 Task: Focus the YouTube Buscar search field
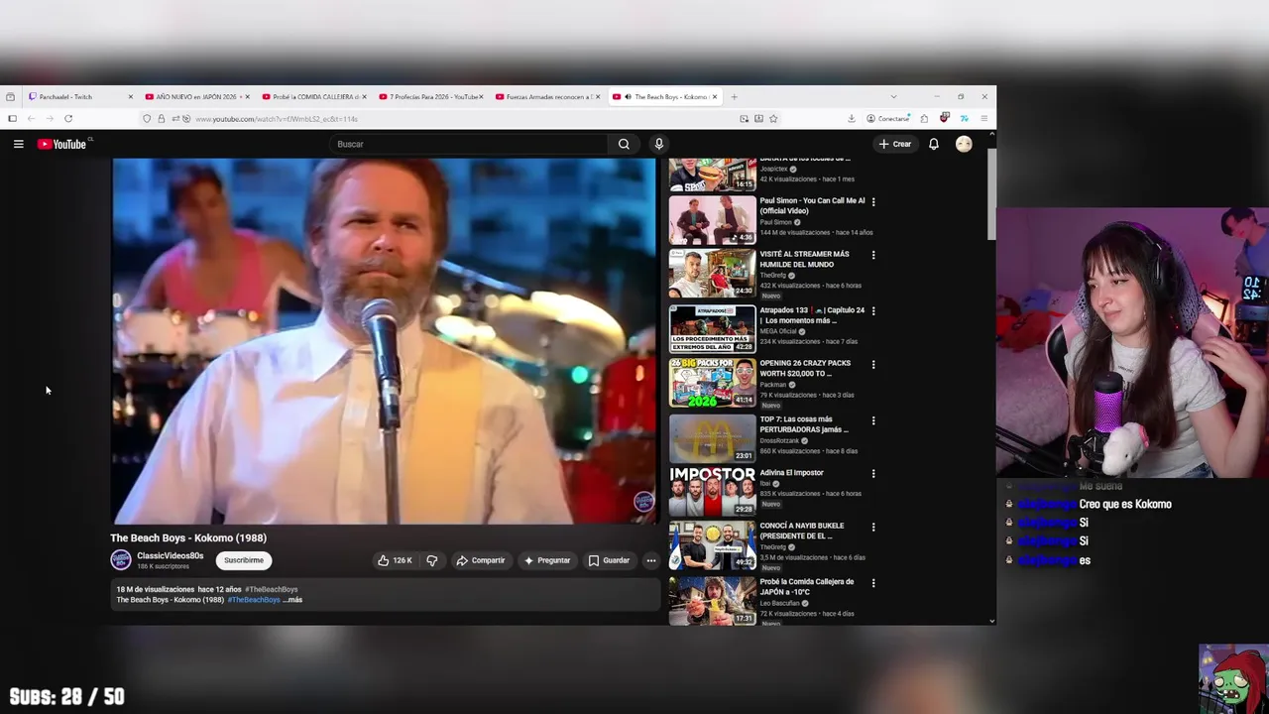click(x=469, y=144)
